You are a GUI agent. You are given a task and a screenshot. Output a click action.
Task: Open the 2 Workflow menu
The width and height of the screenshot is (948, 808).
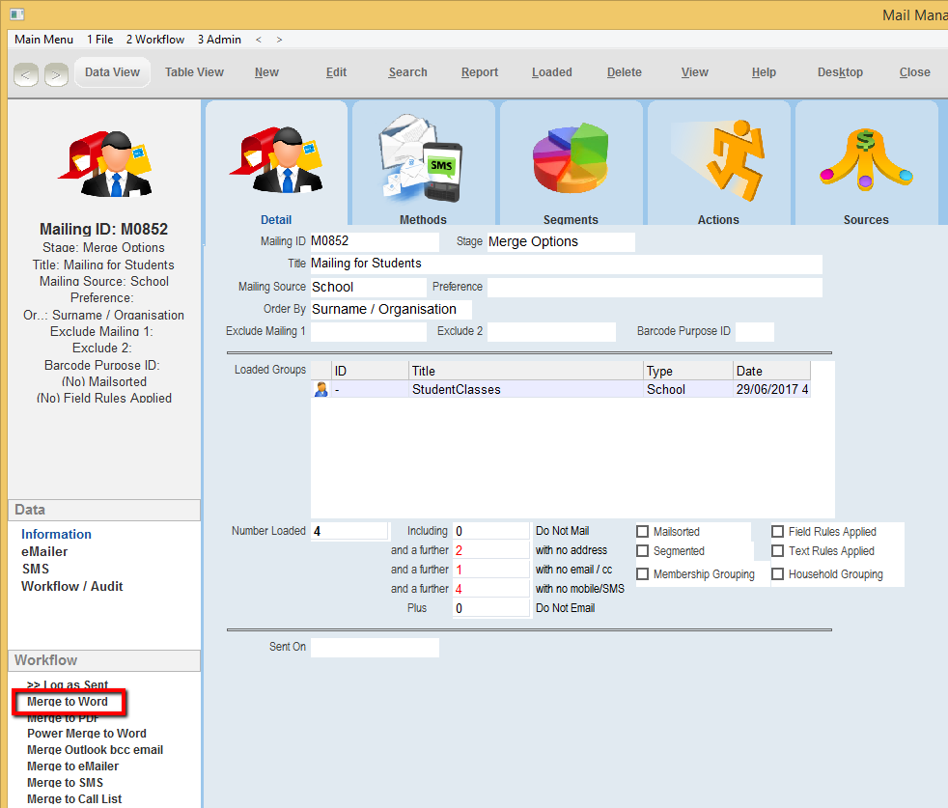[x=154, y=40]
